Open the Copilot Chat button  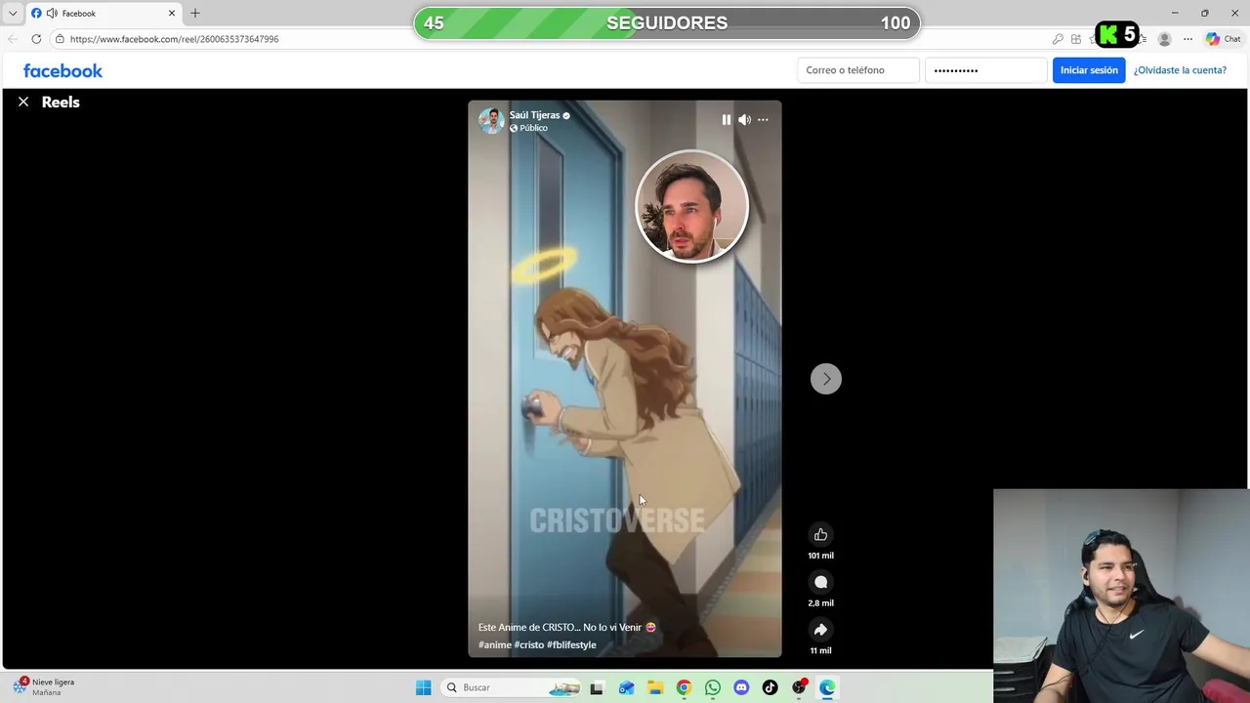(1223, 39)
